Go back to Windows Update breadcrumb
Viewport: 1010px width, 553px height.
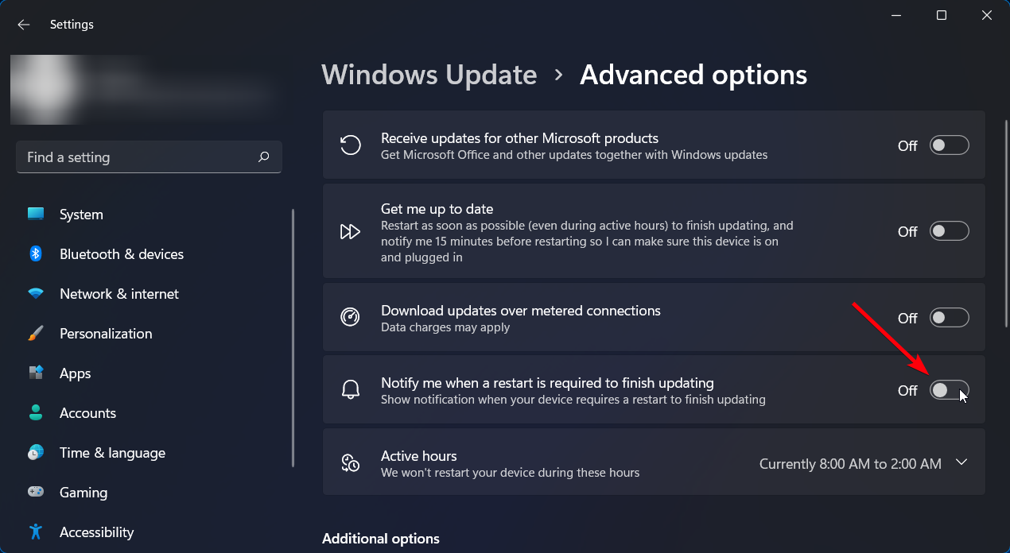tap(429, 75)
